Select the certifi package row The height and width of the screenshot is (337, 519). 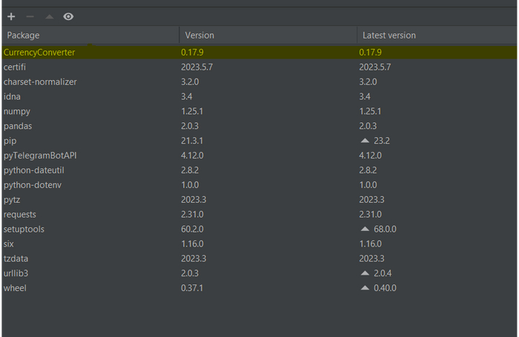(x=15, y=67)
